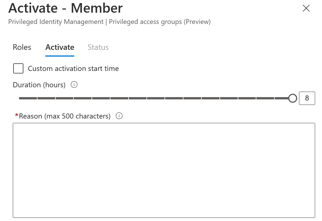Focus the duration hours box showing 8
The height and width of the screenshot is (221, 322).
pyautogui.click(x=307, y=98)
